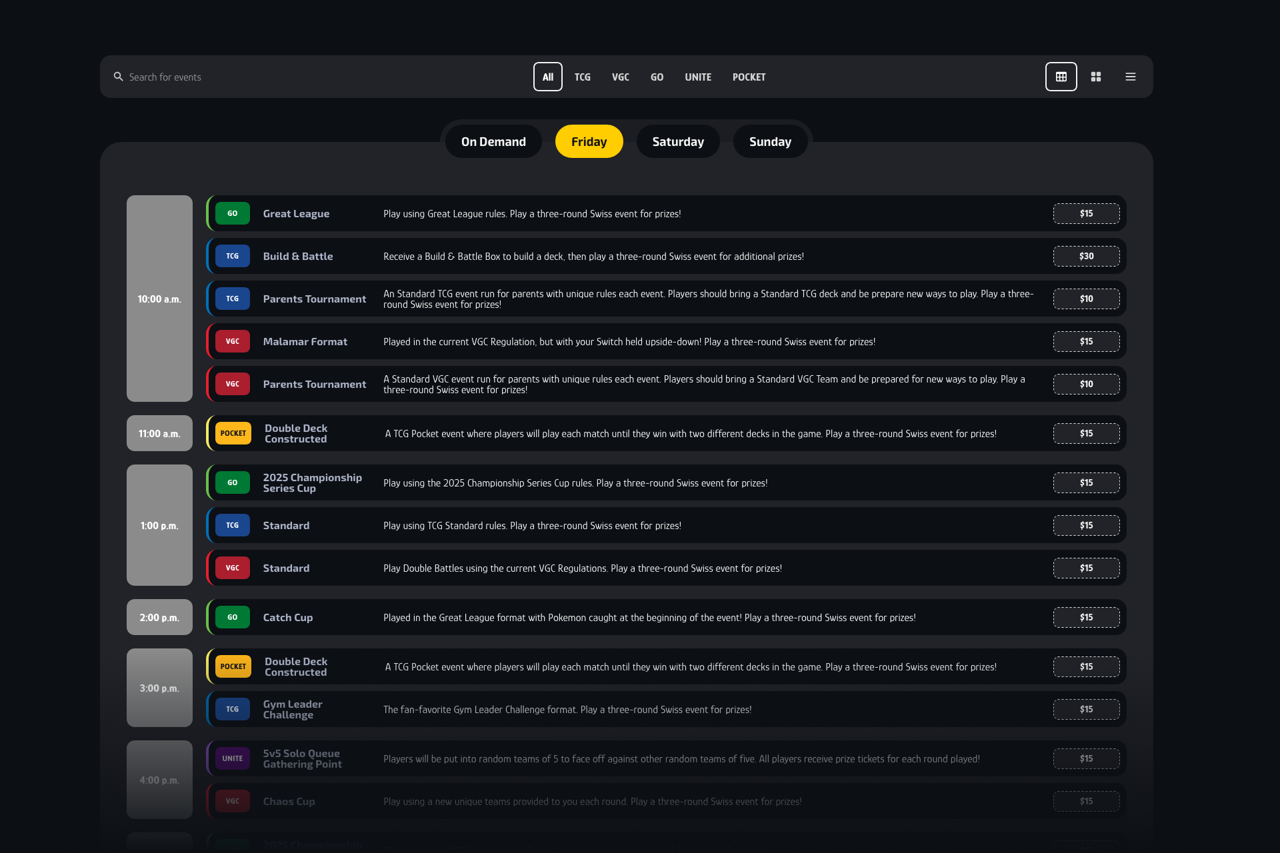Viewport: 1280px width, 853px height.
Task: Open the Chaos Cup event title
Action: pyautogui.click(x=289, y=801)
